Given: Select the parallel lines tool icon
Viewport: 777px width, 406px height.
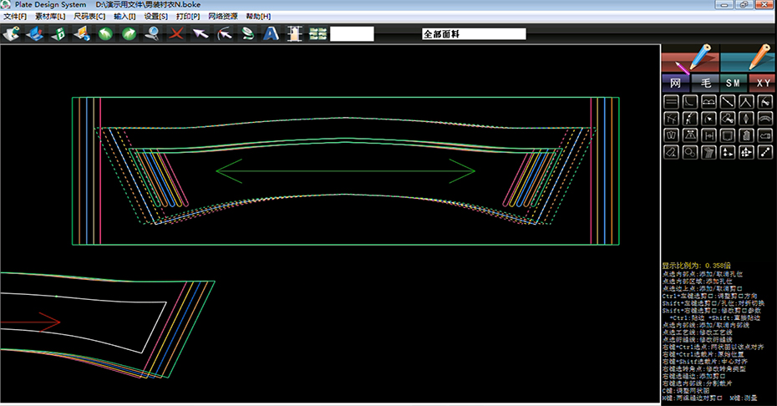Looking at the screenshot, I should point(671,101).
